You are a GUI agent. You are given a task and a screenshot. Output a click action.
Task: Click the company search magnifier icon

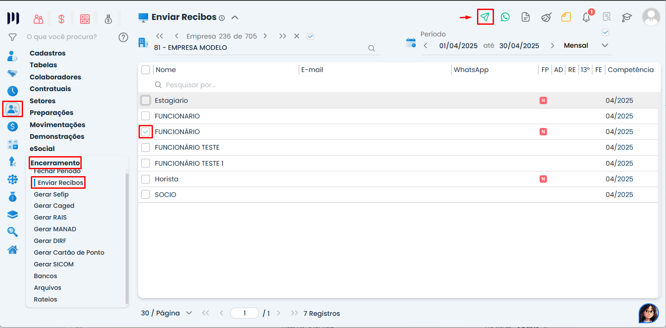[371, 49]
